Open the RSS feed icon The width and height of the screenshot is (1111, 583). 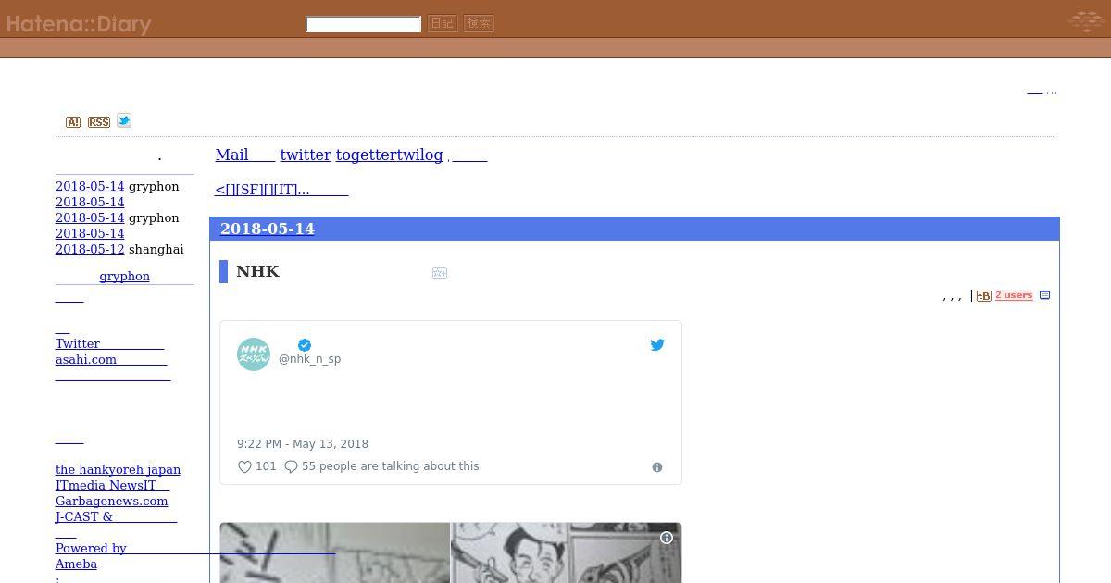pyautogui.click(x=99, y=122)
